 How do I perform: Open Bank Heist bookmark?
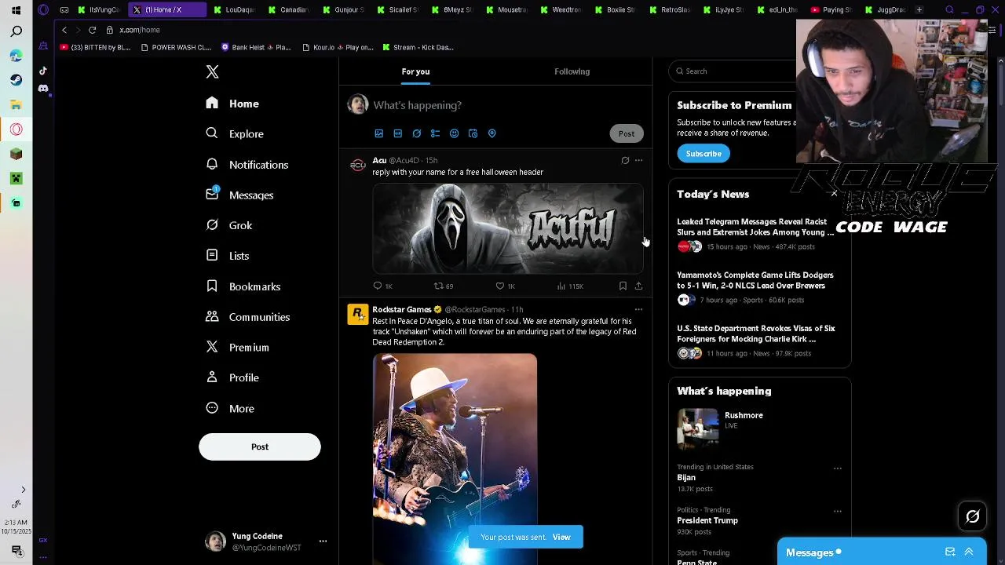coord(256,47)
